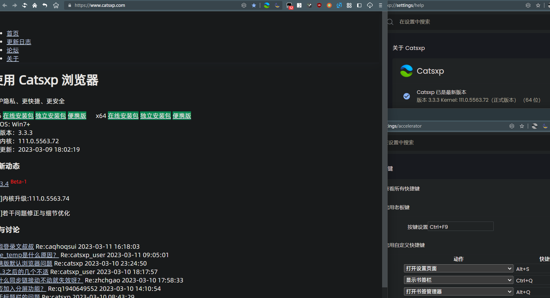Open the hamburger main menu of the browser
Image resolution: width=550 pixels, height=298 pixels.
[x=380, y=5]
